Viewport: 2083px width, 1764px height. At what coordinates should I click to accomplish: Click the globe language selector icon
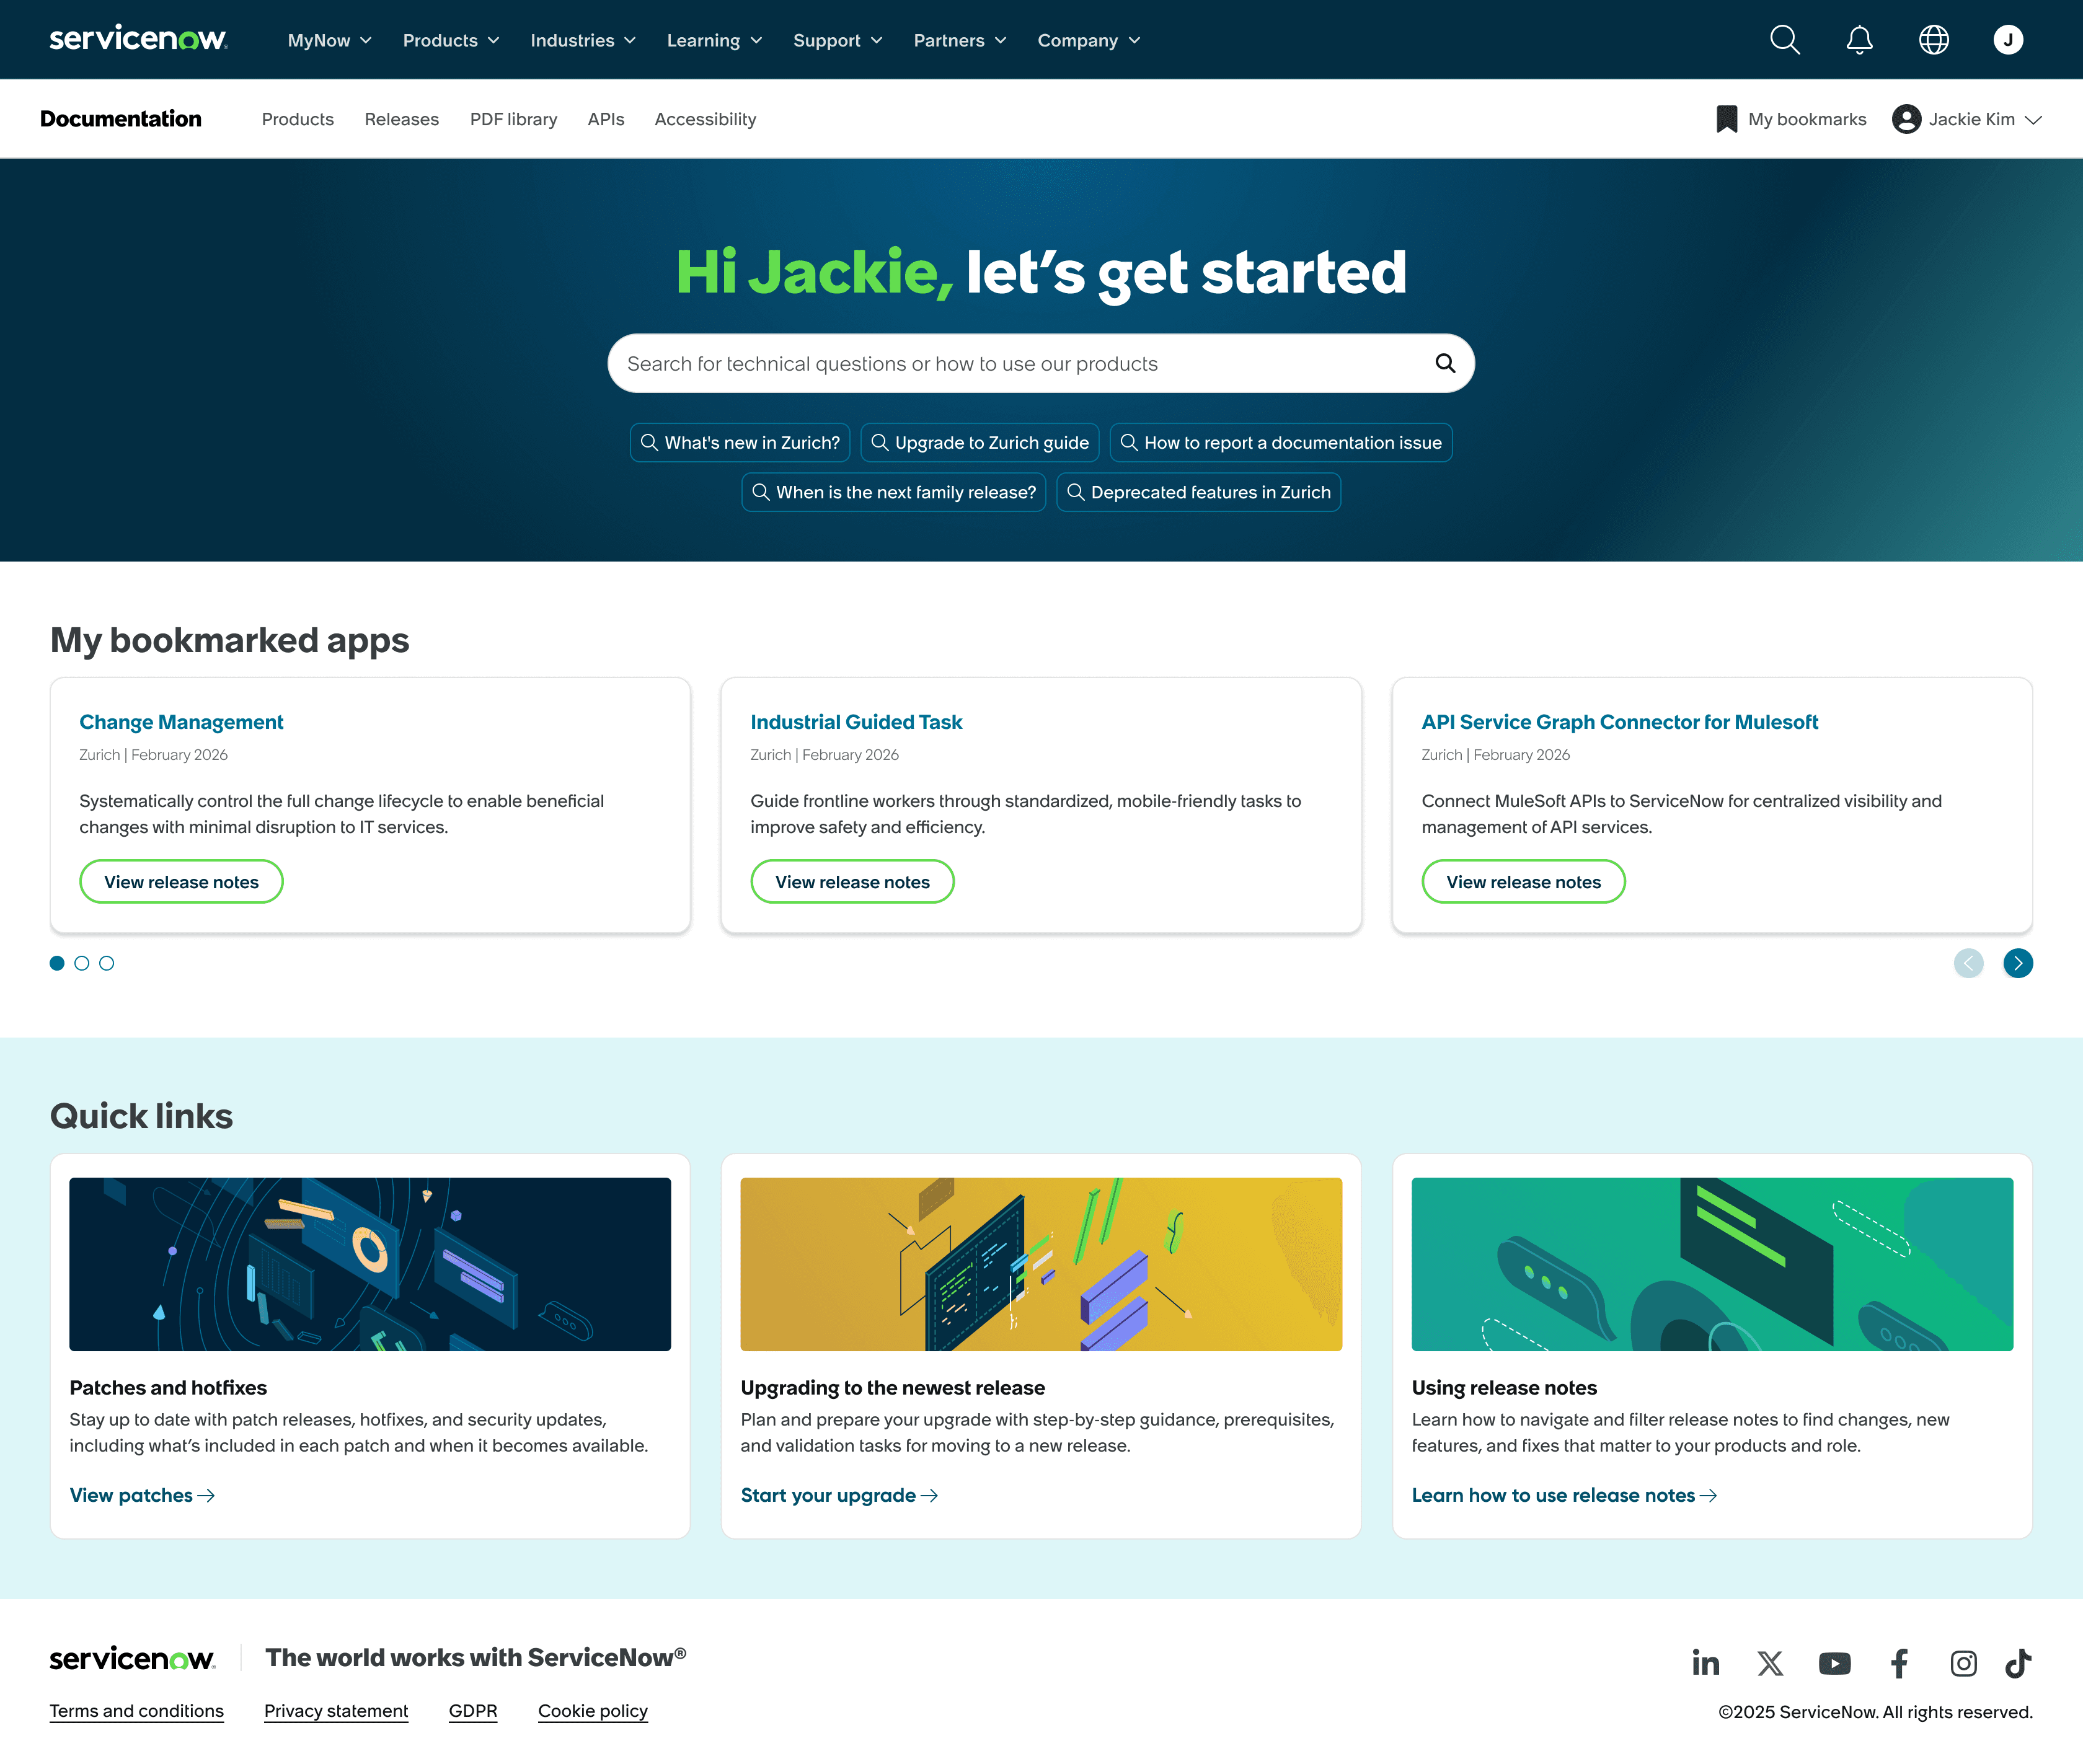[1933, 40]
